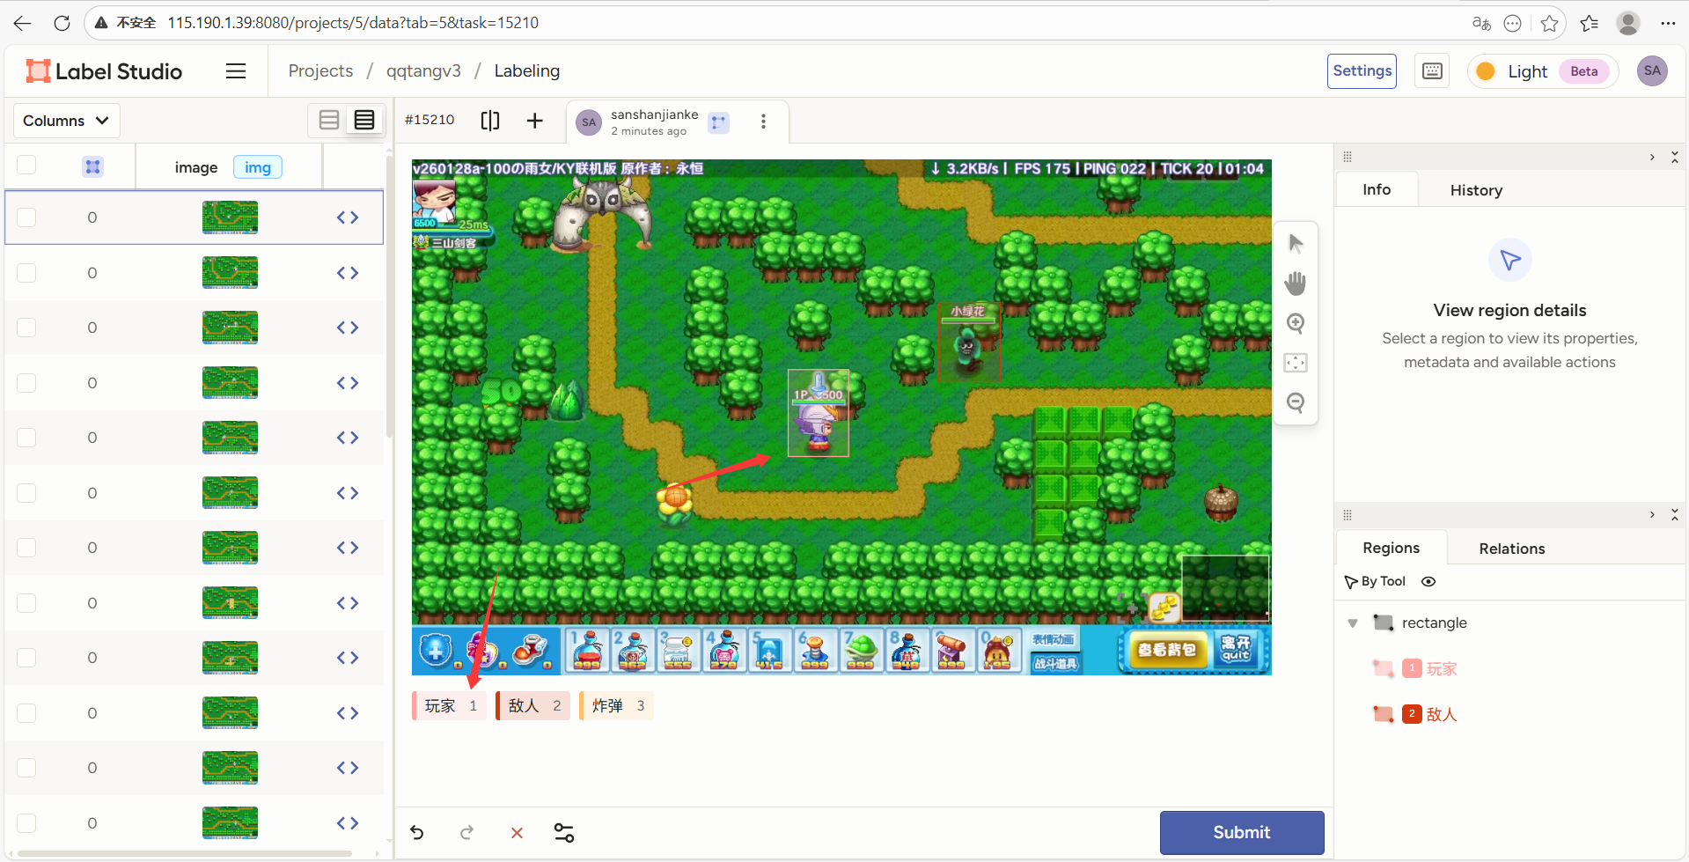Check the fourth task row checkbox
Viewport: 1689px width, 862px height.
(26, 383)
